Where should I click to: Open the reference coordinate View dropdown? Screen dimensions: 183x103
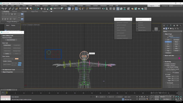[x=57, y=8]
